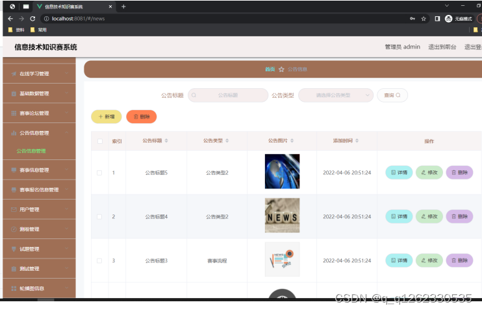
Task: Open the 轮播图信息 sidebar menu
Action: (x=40, y=288)
